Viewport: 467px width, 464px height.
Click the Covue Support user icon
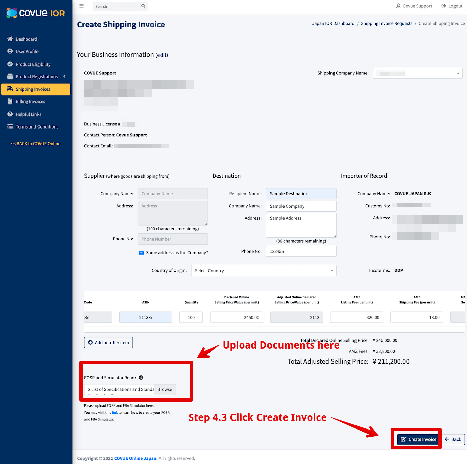point(398,6)
